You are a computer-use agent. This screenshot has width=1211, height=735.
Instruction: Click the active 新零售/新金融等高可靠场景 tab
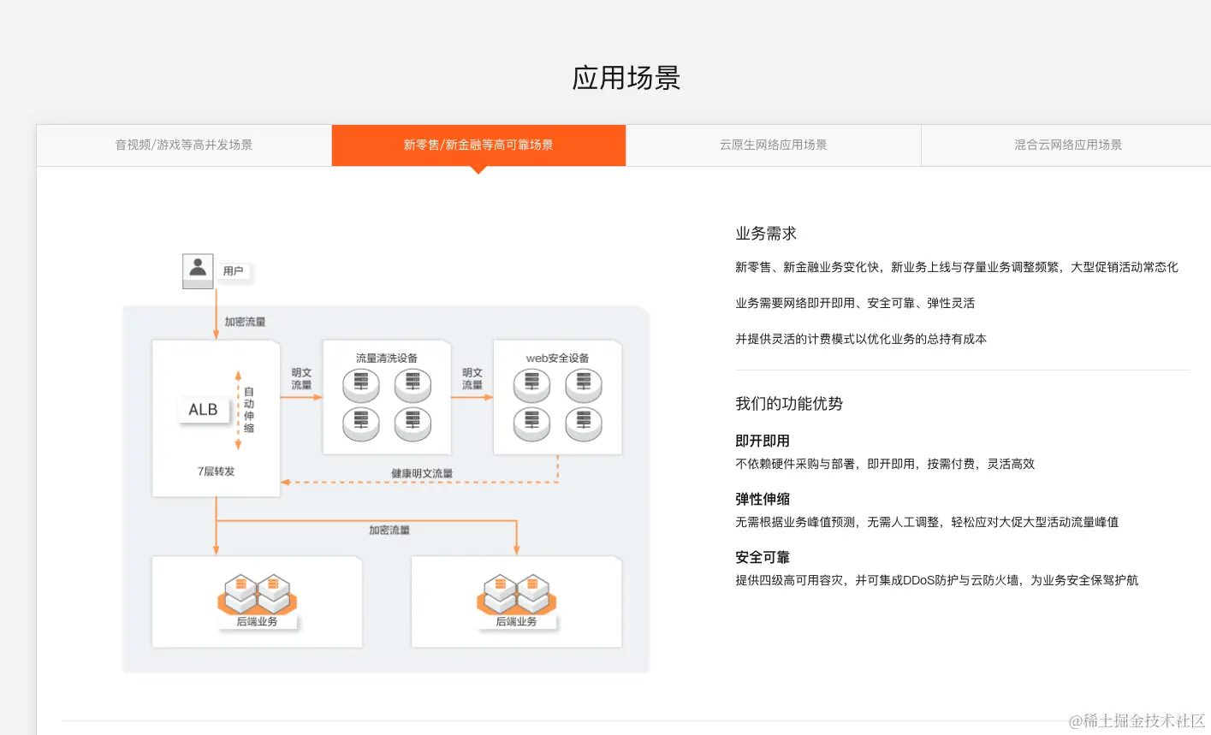[478, 145]
